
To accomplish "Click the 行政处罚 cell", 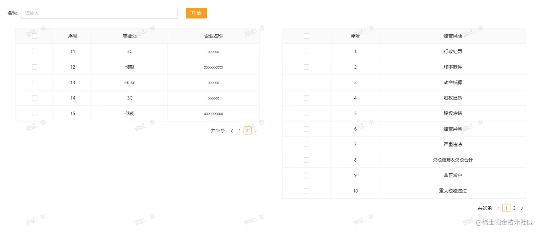I will 453,51.
